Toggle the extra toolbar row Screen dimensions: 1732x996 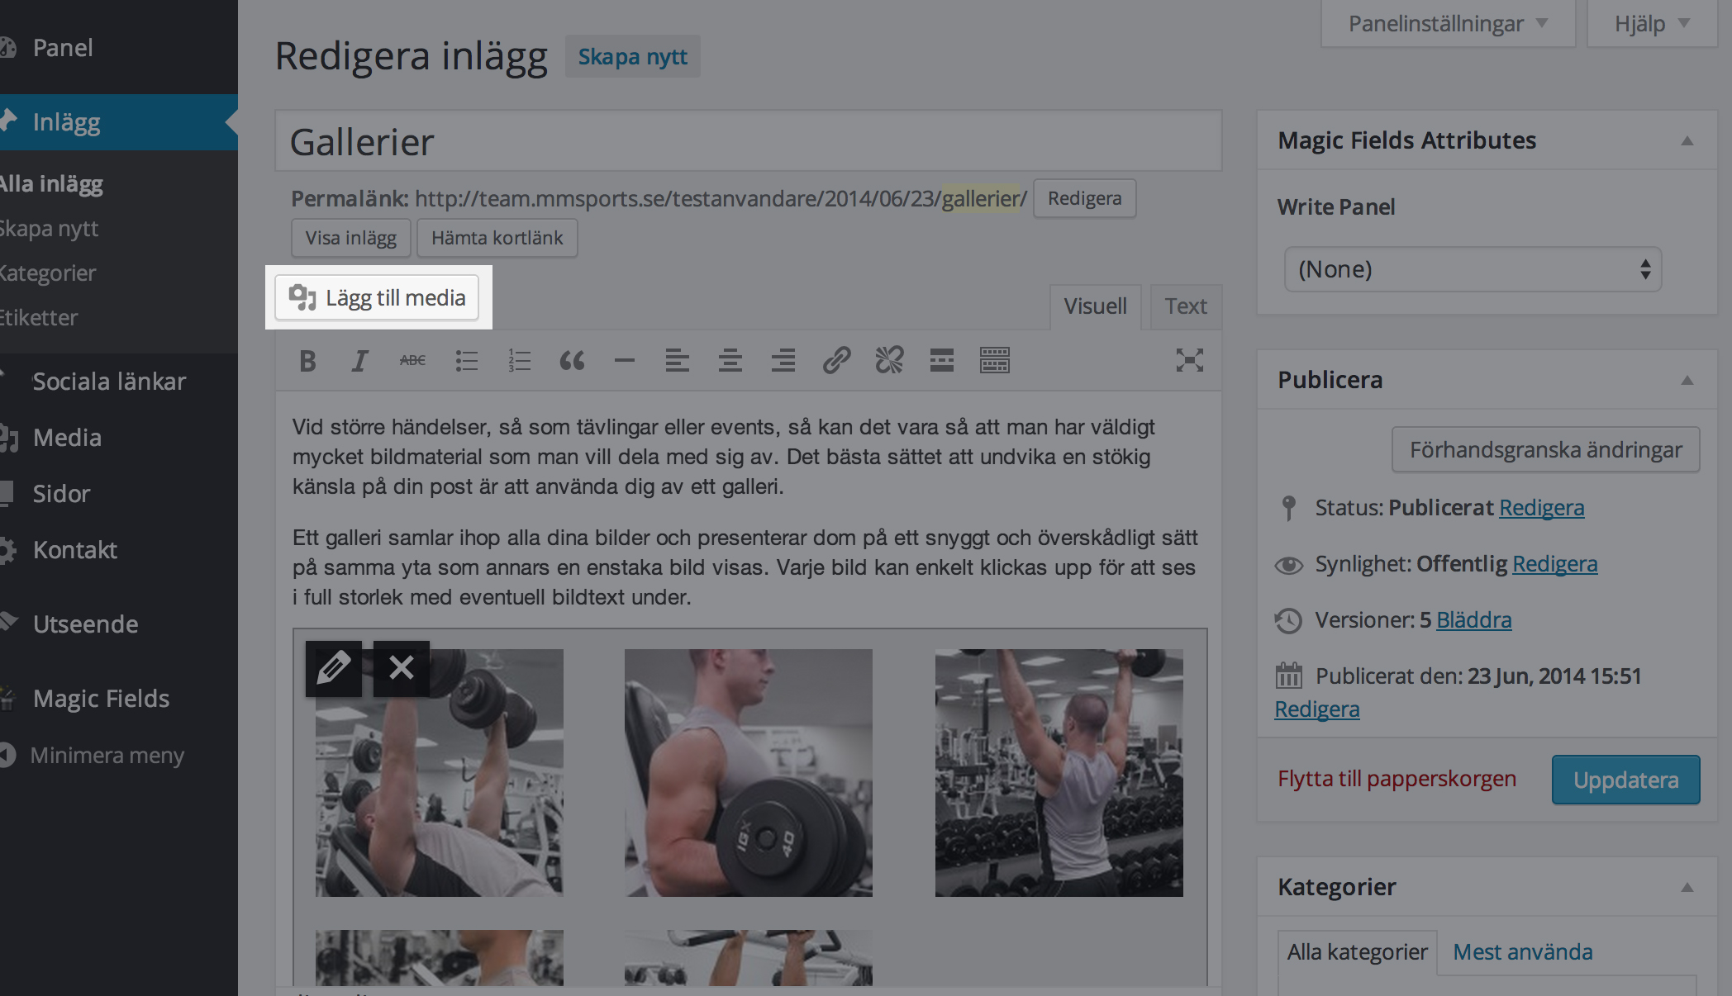pos(995,361)
